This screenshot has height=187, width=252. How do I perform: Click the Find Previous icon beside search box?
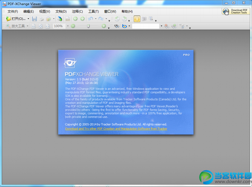coord(167,26)
